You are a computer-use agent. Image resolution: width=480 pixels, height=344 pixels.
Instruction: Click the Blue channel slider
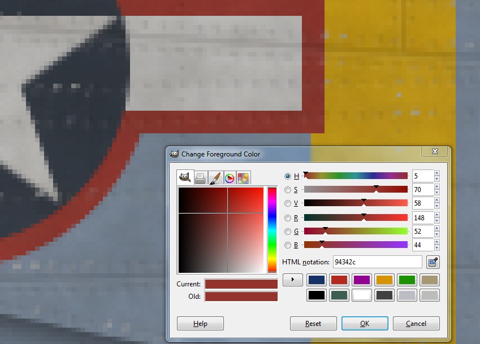(356, 245)
